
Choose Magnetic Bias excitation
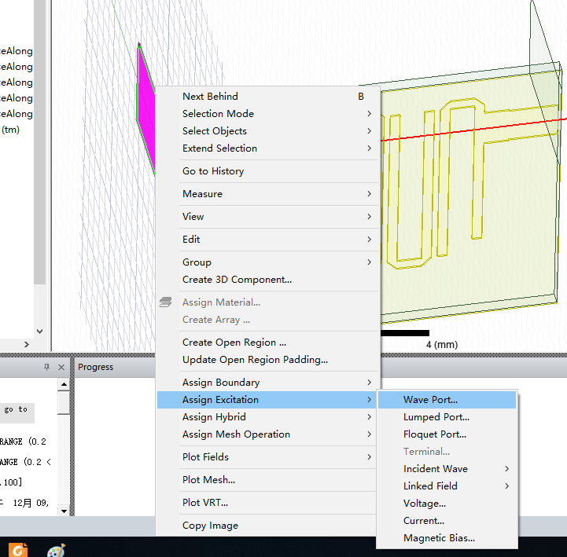coord(447,538)
